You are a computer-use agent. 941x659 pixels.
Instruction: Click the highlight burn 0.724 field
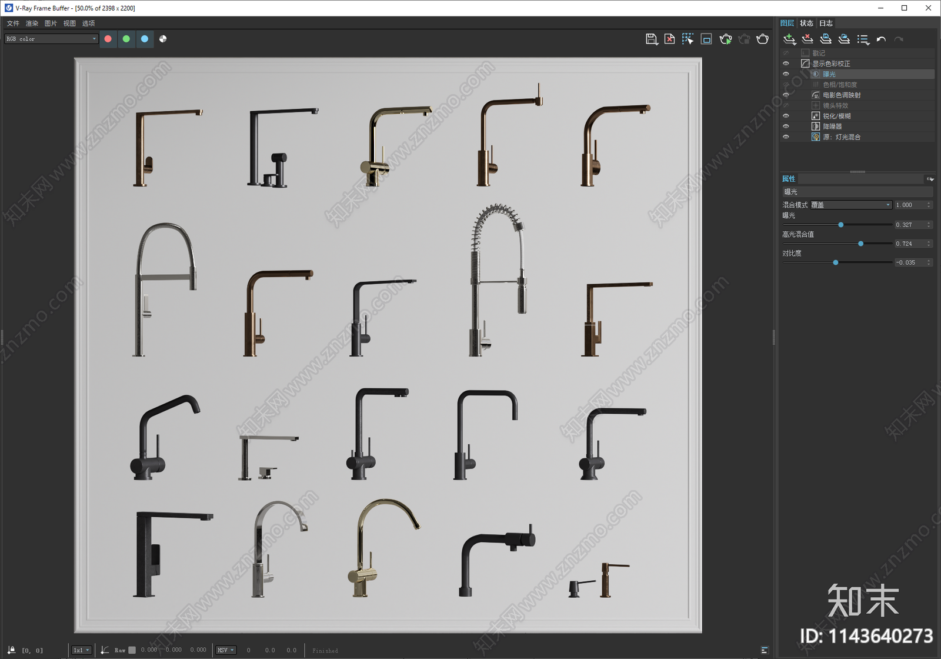[x=913, y=244]
